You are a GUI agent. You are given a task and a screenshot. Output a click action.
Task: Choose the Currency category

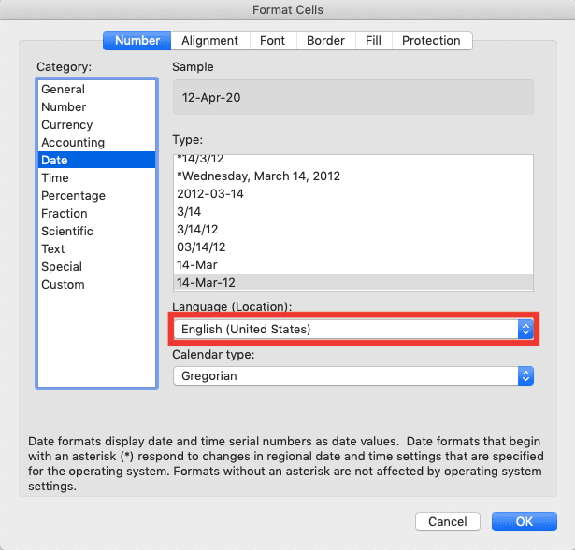(97, 124)
